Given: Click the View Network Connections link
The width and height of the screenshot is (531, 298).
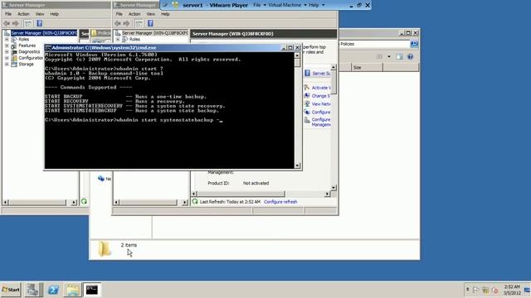Looking at the screenshot, I should pos(321,104).
